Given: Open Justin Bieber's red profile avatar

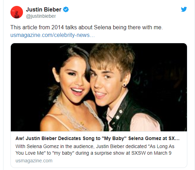Looking at the screenshot, I should (17, 12).
